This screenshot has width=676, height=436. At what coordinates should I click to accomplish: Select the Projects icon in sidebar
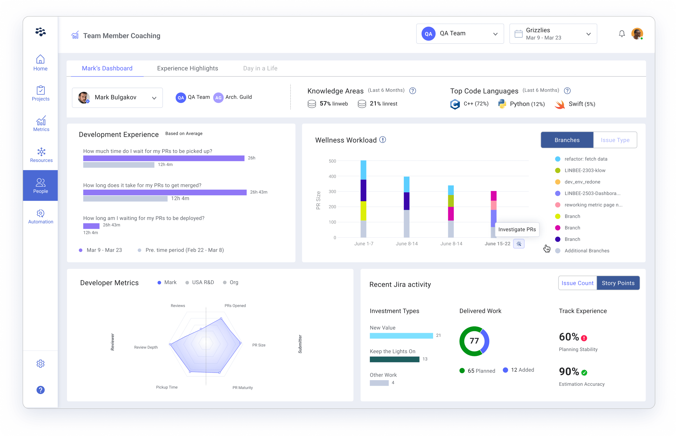click(x=41, y=94)
